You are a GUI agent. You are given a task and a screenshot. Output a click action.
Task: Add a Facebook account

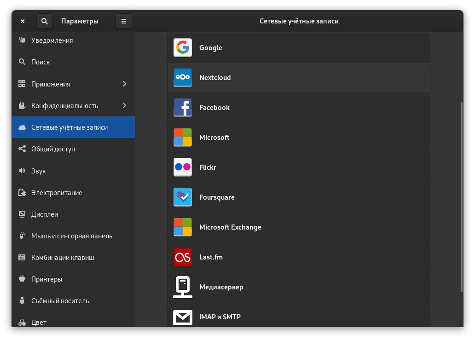point(299,108)
